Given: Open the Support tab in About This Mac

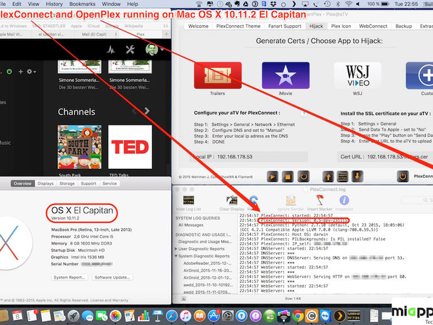Looking at the screenshot, I should click(88, 184).
